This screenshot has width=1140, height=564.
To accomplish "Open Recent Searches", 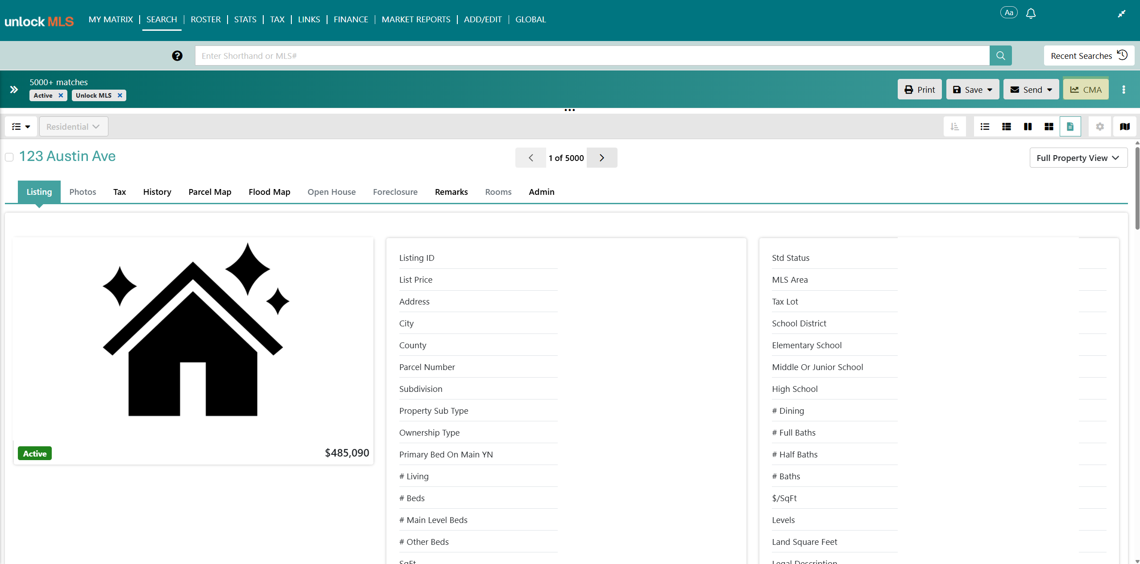I will [1089, 56].
